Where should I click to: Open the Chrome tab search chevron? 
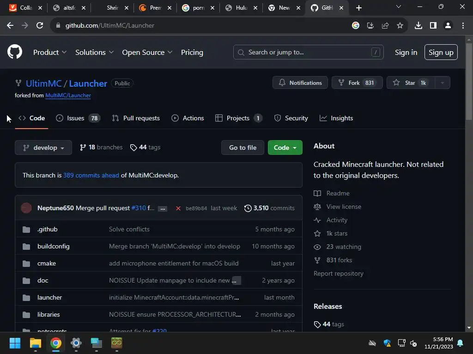click(399, 6)
